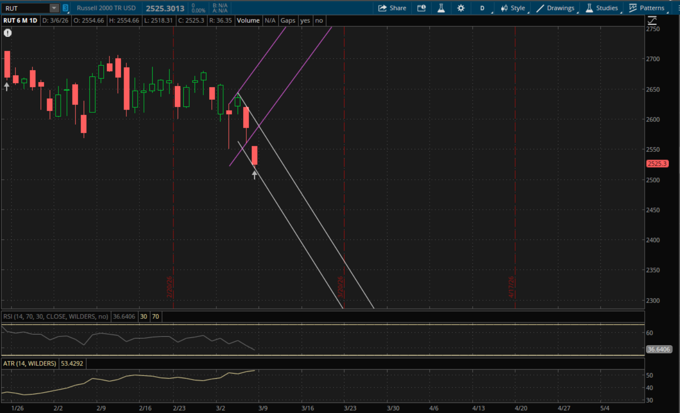Click the red 2525.3 price bubble on the axis

pyautogui.click(x=657, y=163)
